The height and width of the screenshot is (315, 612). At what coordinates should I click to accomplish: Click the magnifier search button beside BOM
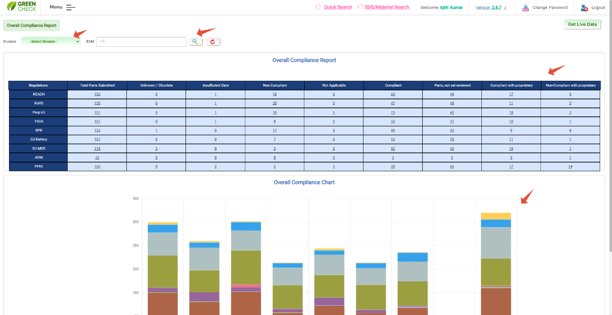(x=195, y=42)
